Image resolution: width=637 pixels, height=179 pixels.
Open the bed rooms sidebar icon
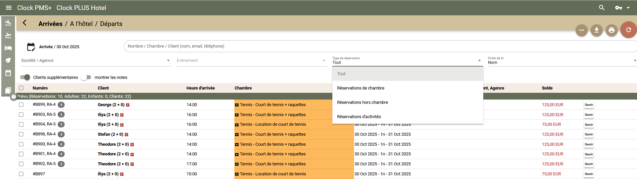8,48
